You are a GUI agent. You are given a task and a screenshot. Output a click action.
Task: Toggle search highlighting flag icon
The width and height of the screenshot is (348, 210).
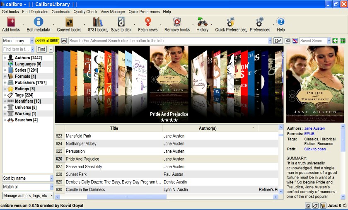[295, 41]
